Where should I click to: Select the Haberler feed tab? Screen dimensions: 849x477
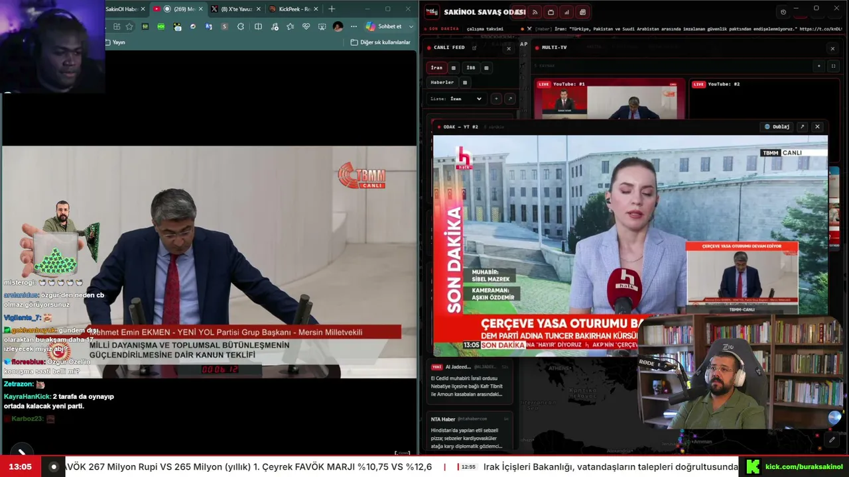click(442, 83)
